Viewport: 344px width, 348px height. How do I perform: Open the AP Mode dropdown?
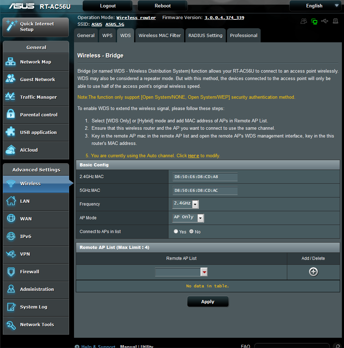coord(188,218)
